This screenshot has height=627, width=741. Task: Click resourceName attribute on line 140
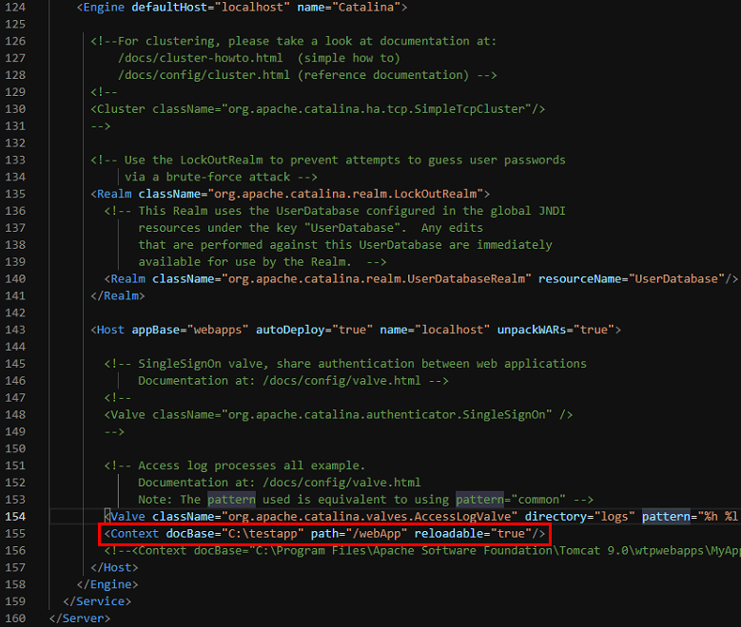[x=579, y=279]
